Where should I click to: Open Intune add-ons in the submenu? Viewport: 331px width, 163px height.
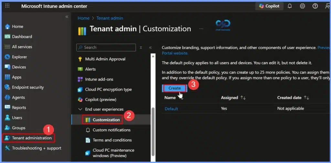[99, 79]
